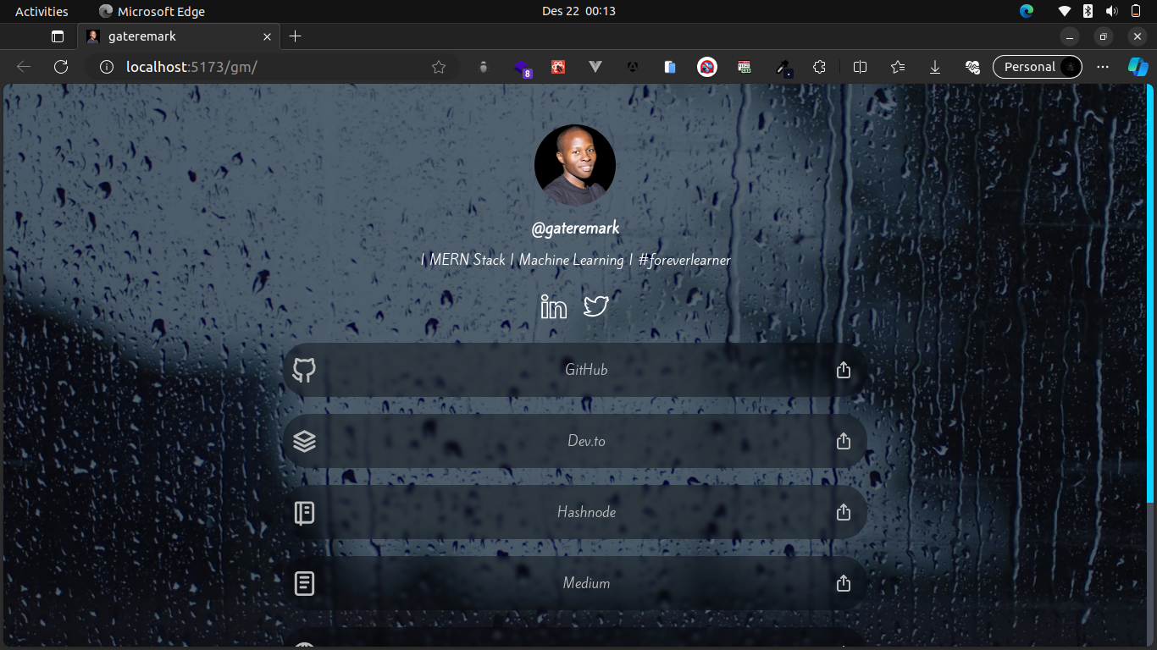
Task: Open the Activities overview
Action: pyautogui.click(x=42, y=11)
